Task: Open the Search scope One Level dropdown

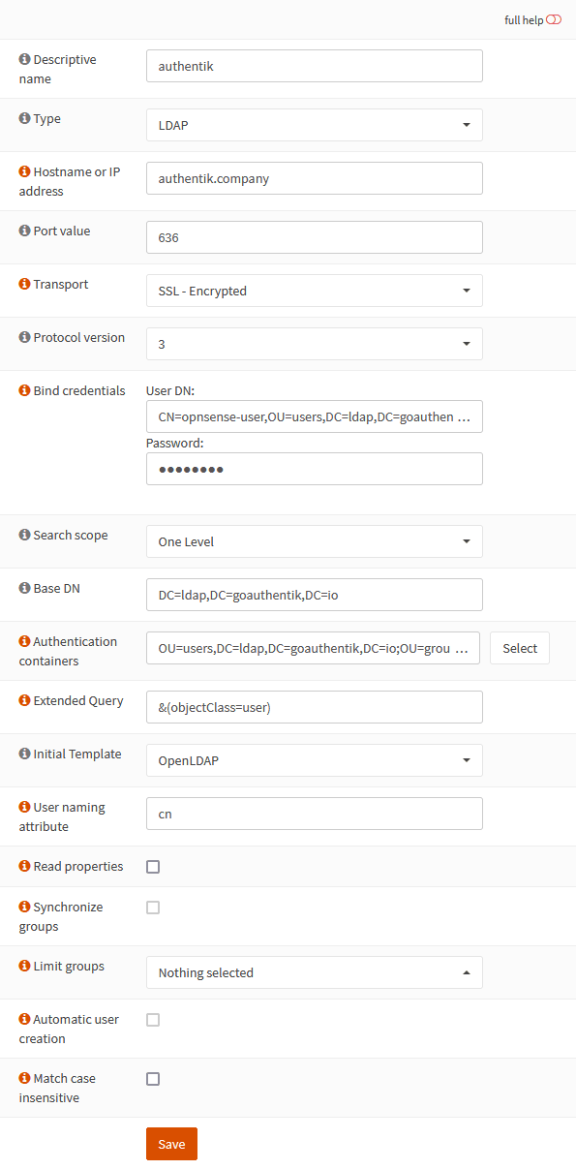Action: [314, 541]
